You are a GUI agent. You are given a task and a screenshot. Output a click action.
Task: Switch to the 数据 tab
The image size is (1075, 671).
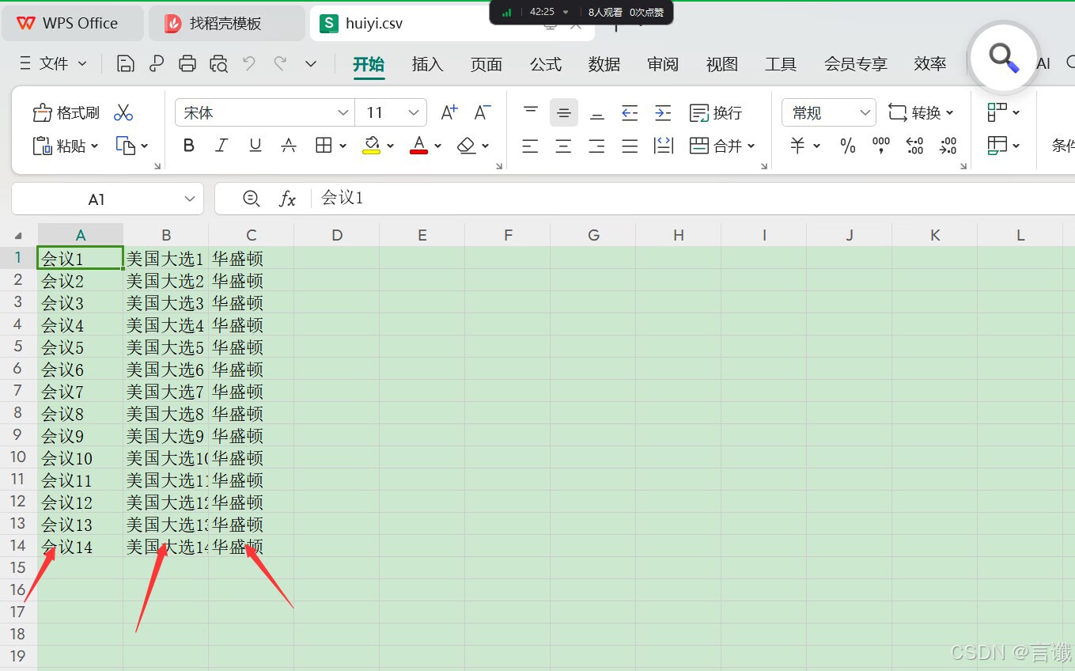pos(604,64)
